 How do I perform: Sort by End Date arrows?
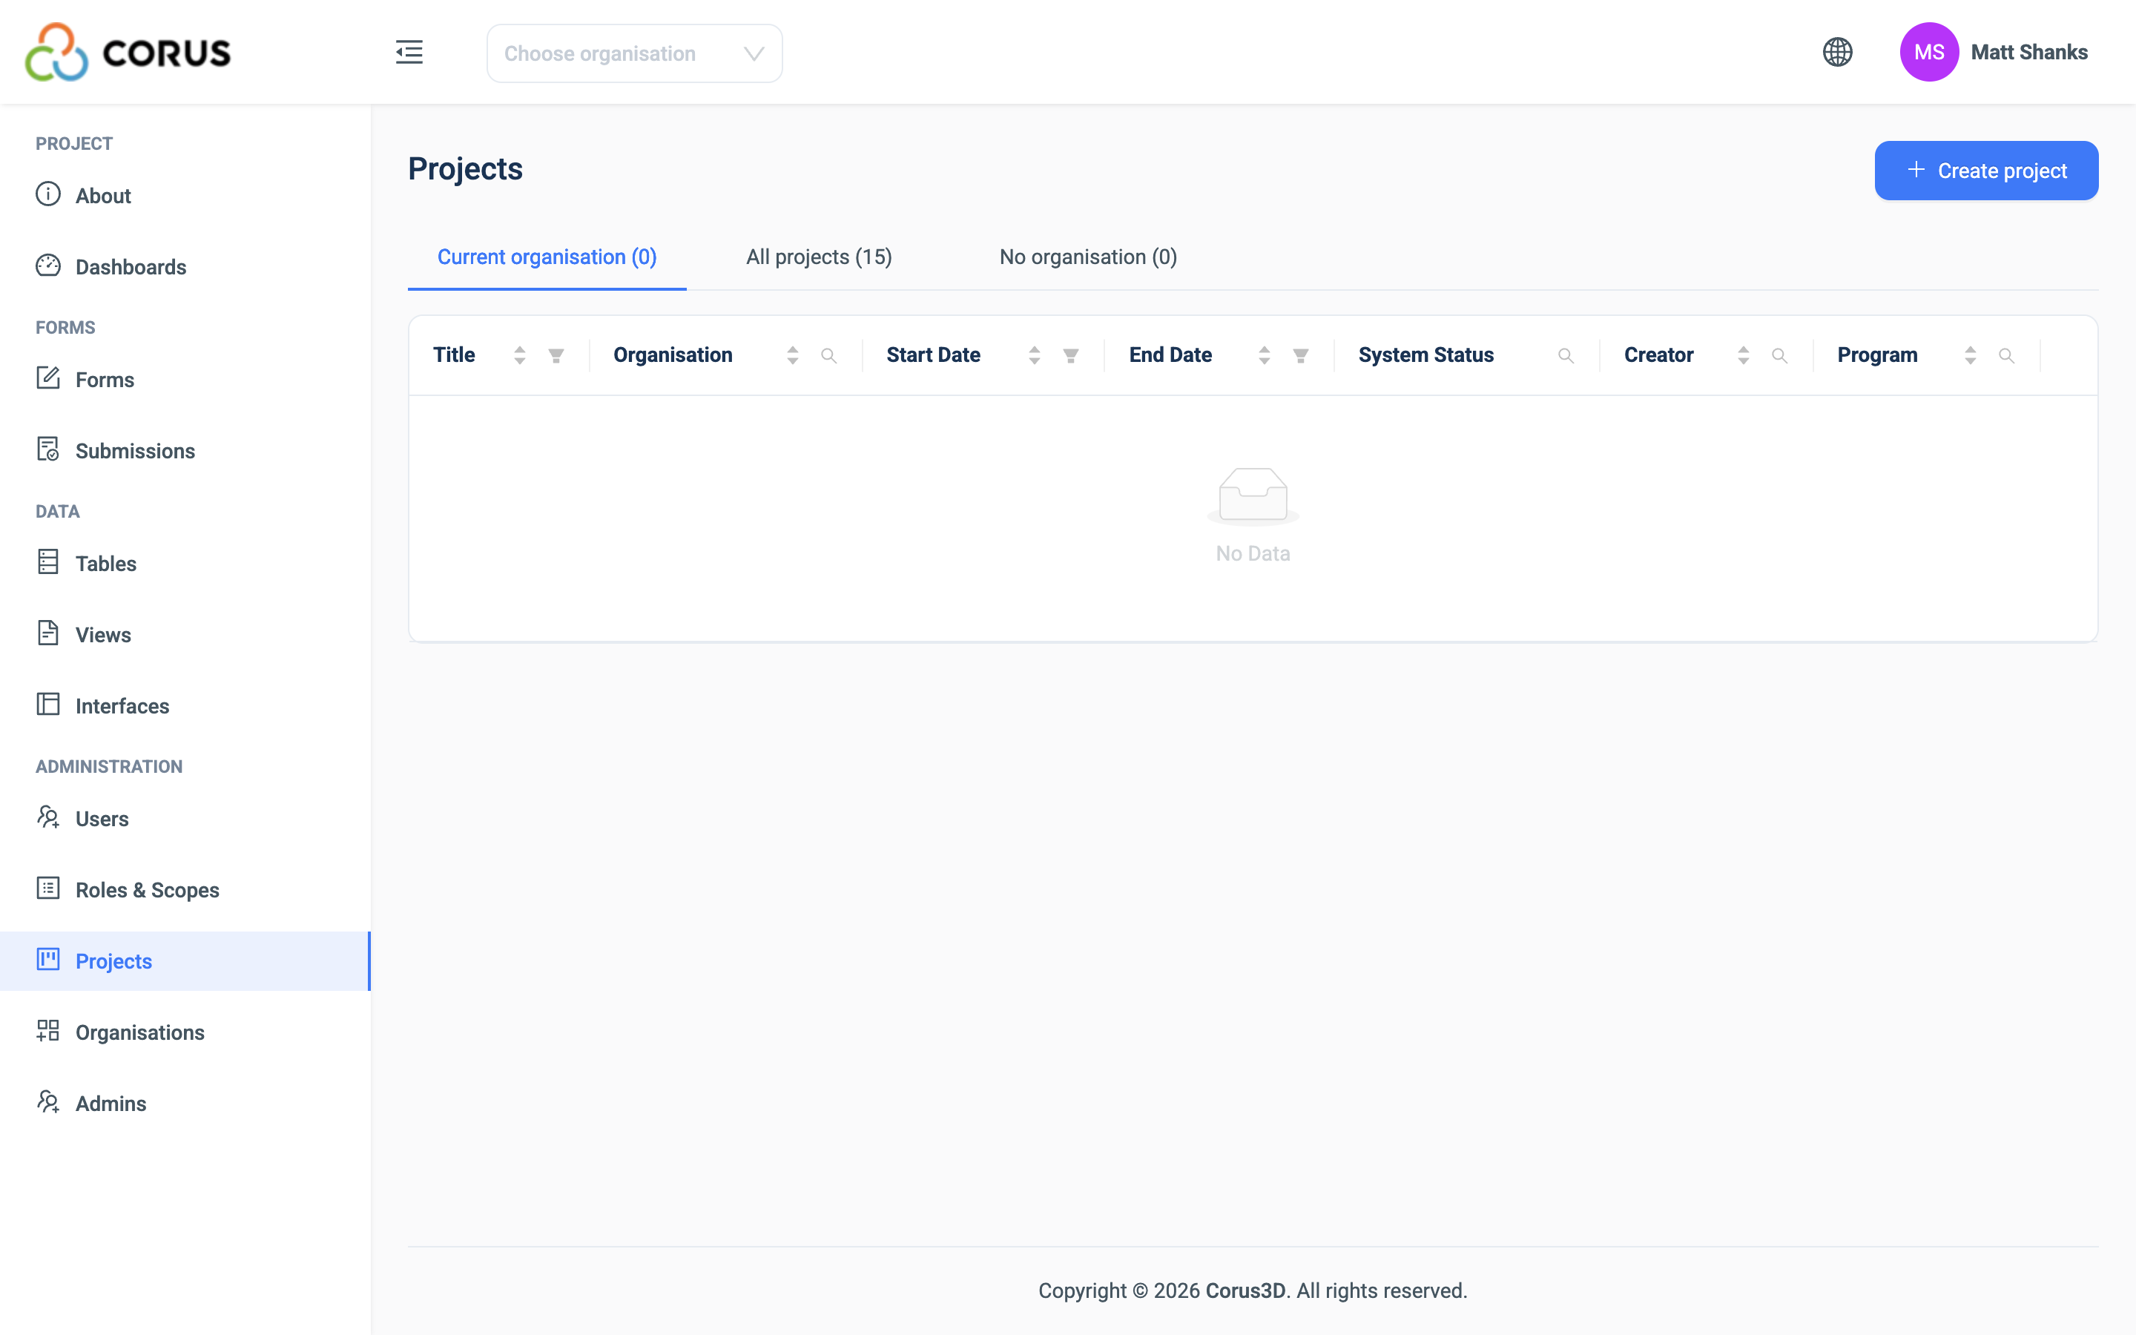[1264, 355]
